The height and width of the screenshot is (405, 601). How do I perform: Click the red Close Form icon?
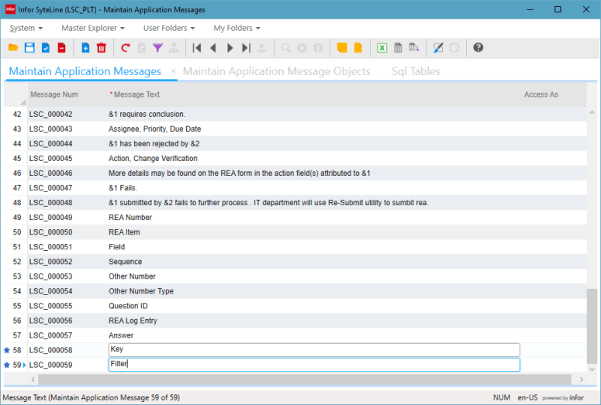pos(62,48)
